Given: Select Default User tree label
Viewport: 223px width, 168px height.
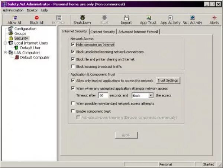Looking at the screenshot, I should [30, 48].
